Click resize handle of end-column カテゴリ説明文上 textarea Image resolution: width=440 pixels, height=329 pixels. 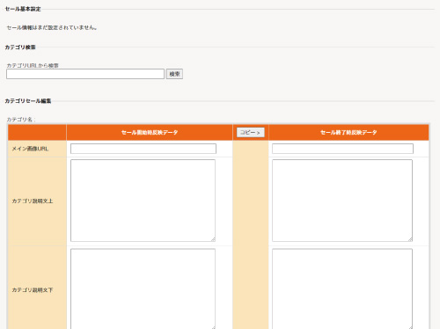click(x=410, y=239)
